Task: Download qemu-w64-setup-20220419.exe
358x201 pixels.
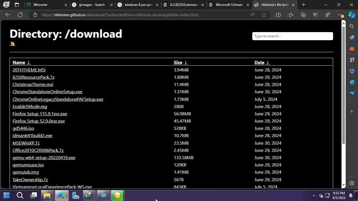Action: [x=44, y=157]
